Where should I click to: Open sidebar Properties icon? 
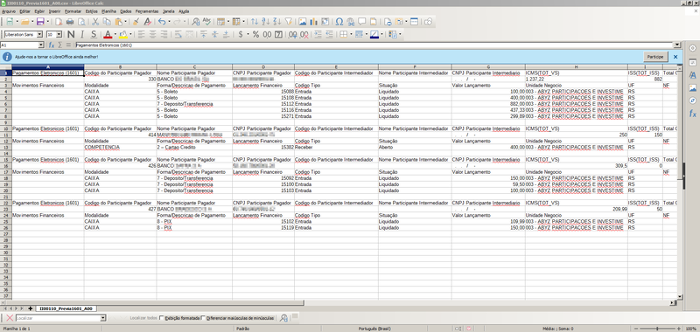coord(692,62)
